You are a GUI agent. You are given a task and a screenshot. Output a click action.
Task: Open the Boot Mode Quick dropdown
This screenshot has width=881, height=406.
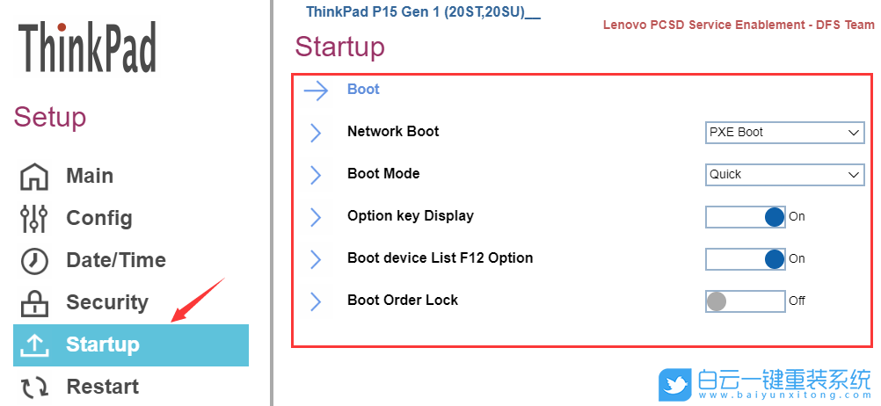784,175
